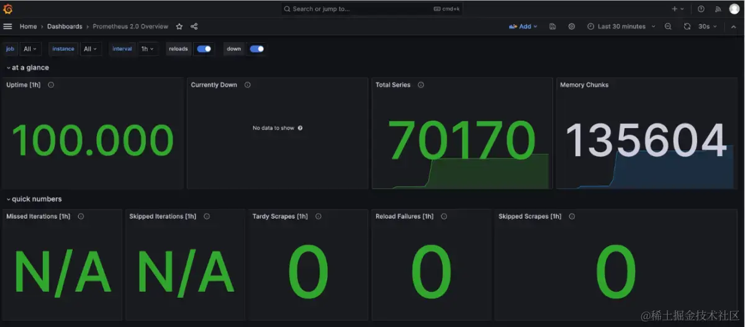Click the 0 value in Skipped Scrapes
745x327 pixels.
(616, 272)
